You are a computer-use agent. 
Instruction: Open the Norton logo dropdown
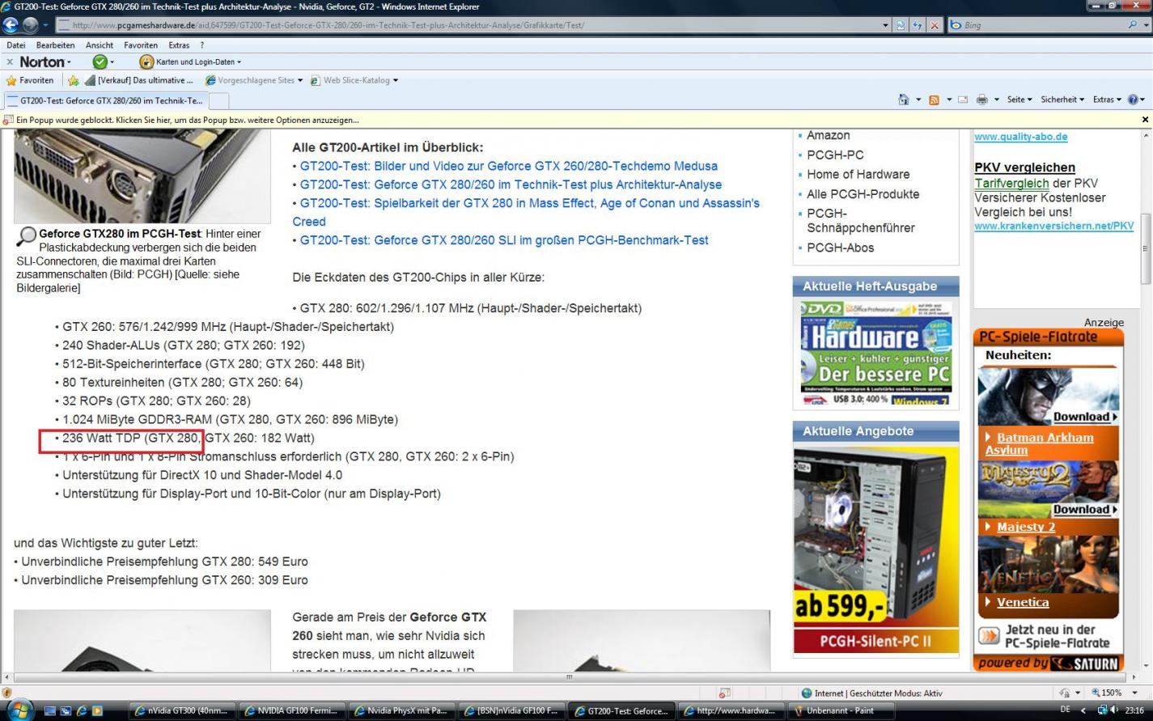click(x=45, y=61)
